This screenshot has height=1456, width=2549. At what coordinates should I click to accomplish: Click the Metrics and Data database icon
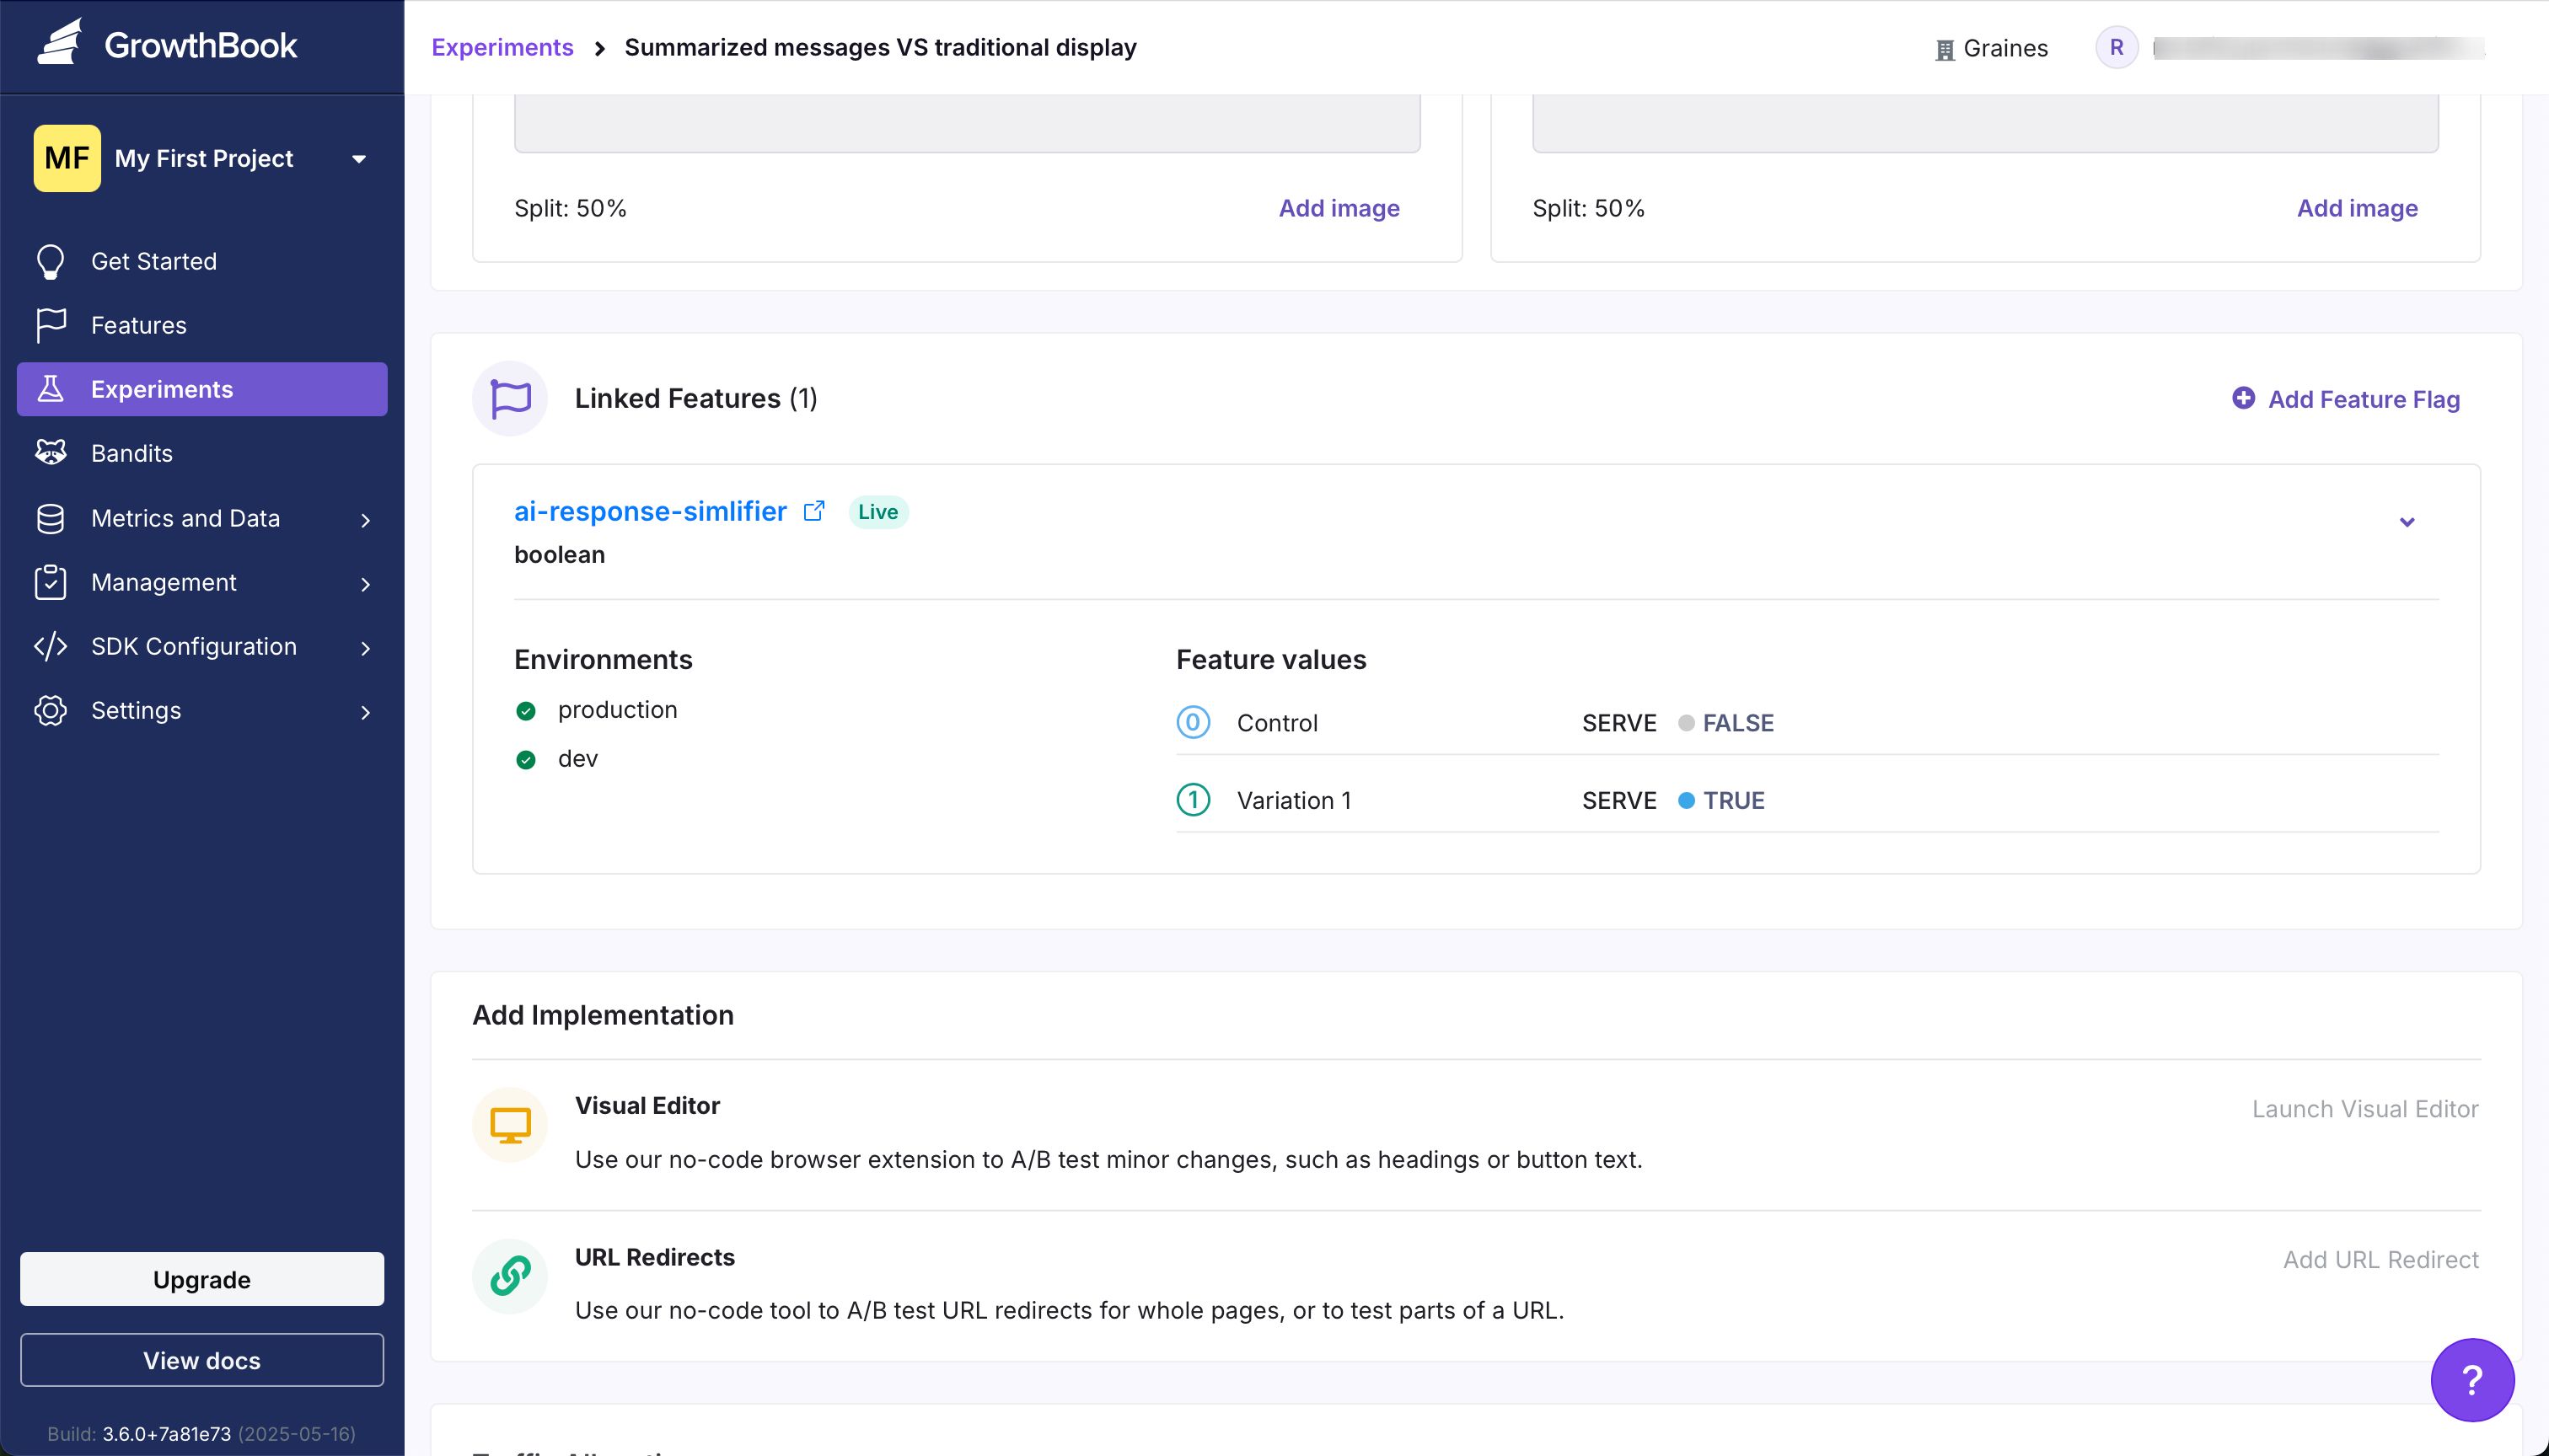point(50,518)
